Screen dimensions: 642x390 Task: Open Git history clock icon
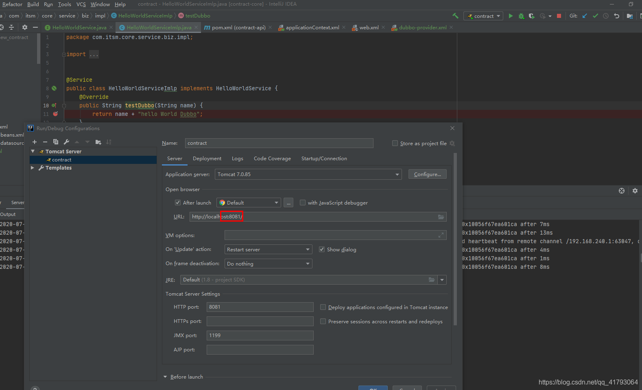(606, 16)
